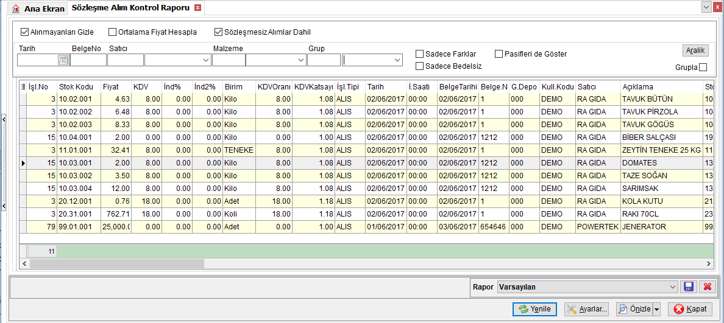Viewport: 724px width, 323px height.
Task: Delete the report layout with red X icon
Action: tap(707, 287)
